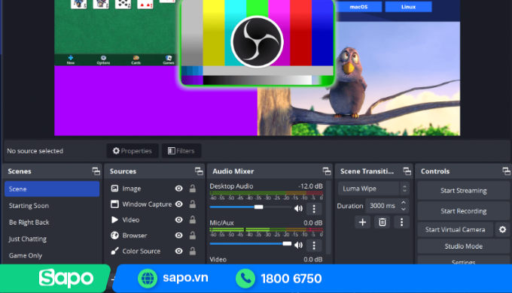Click the Audio Mixer vertical scrollbar

[328, 217]
